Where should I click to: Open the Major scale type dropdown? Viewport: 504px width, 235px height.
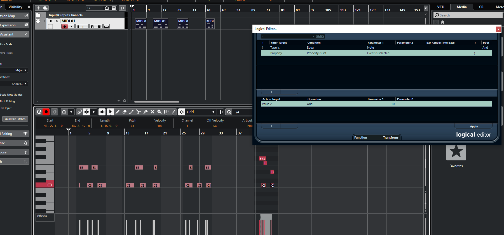[14, 70]
